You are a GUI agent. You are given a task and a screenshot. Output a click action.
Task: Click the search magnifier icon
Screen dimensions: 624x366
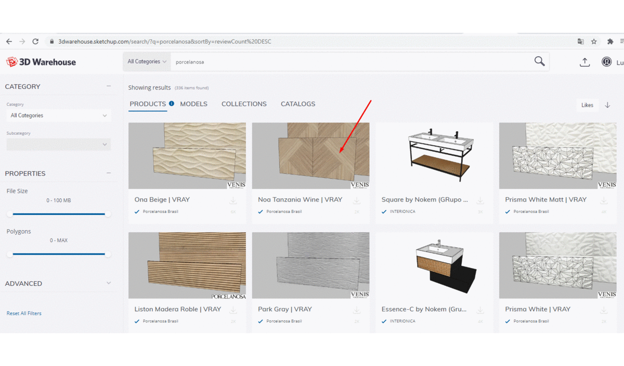pyautogui.click(x=540, y=61)
